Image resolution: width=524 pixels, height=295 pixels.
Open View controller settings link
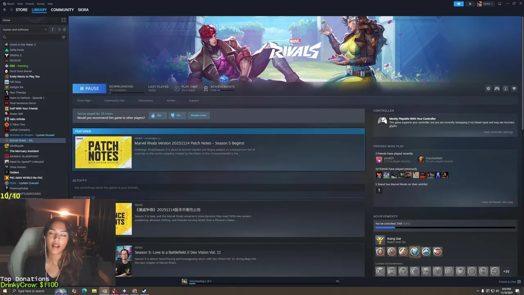click(498, 132)
